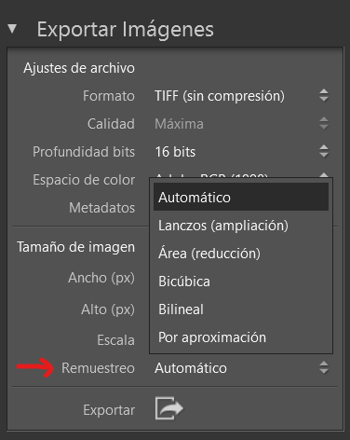The image size is (350, 440).
Task: Click the Exportar Imágenes panel title
Action: 126,30
